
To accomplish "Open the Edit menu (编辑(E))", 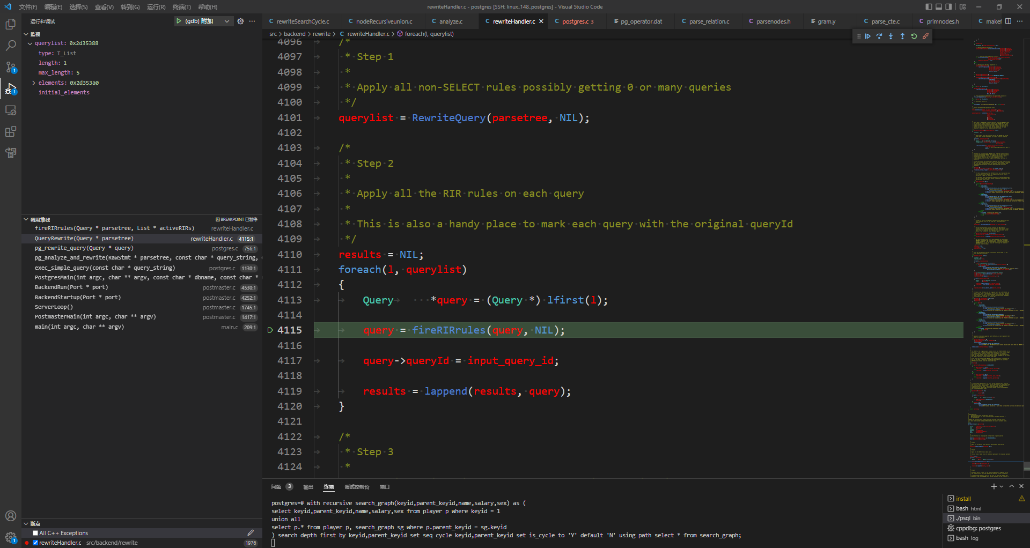I will pos(53,7).
